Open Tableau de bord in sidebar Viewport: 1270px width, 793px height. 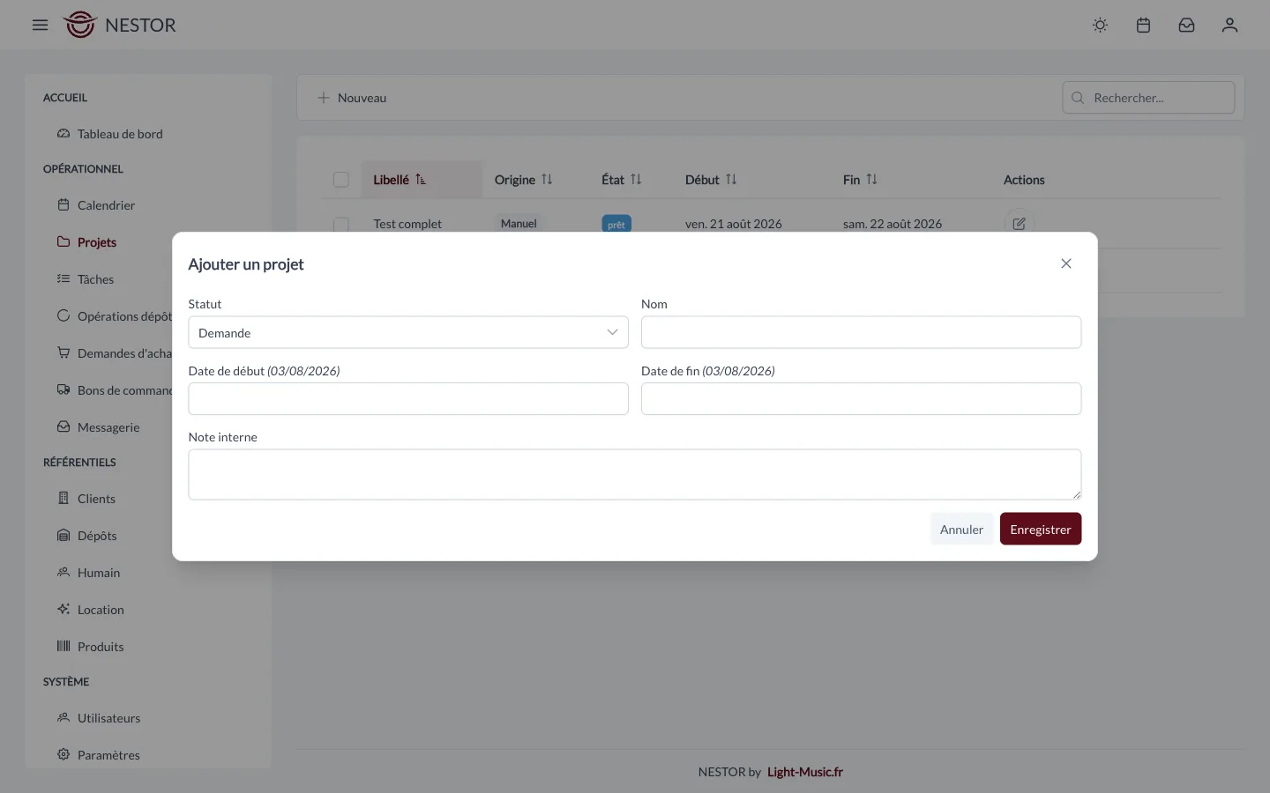(x=110, y=134)
